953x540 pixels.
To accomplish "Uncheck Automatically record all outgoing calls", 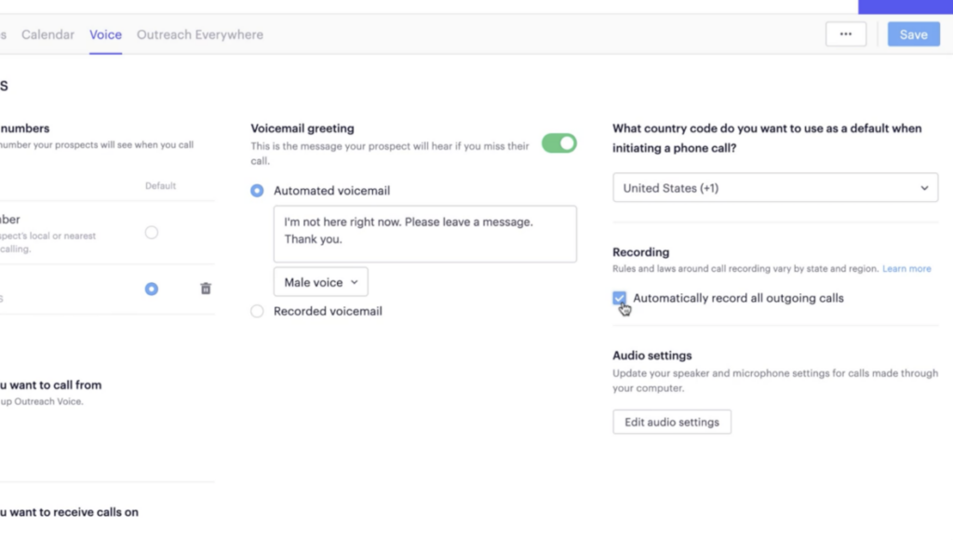I will (x=619, y=298).
